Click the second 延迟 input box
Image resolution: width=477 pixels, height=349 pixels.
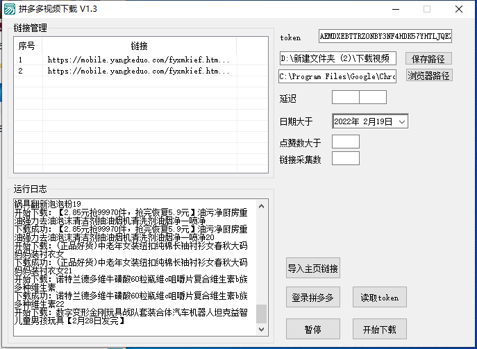coord(373,97)
